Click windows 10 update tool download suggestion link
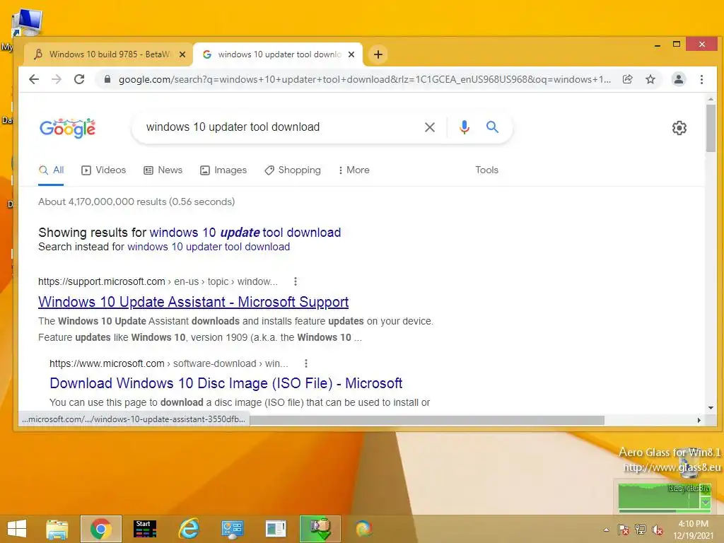This screenshot has height=543, width=724. point(245,233)
